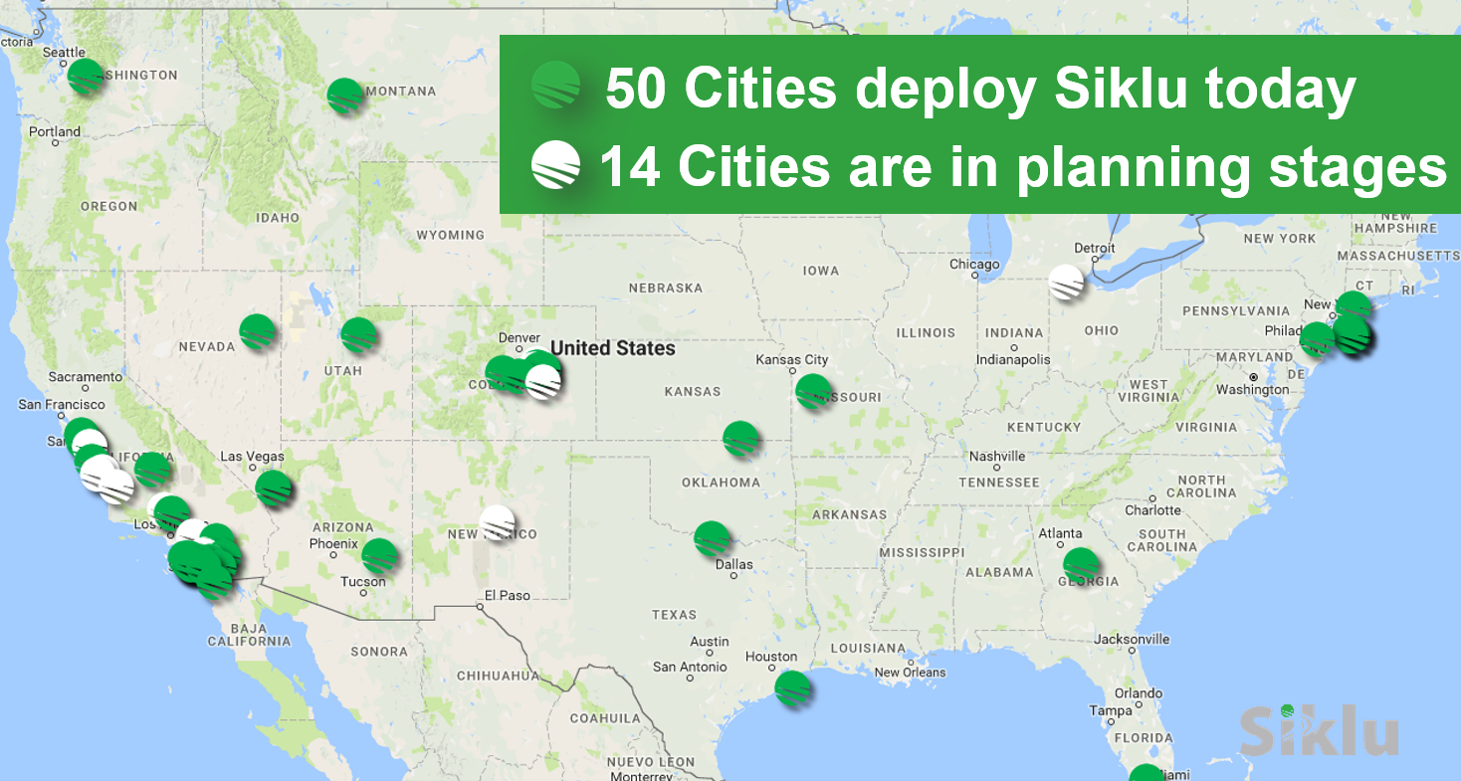Click the 'United States' map label
This screenshot has height=781, width=1461.
pos(612,348)
